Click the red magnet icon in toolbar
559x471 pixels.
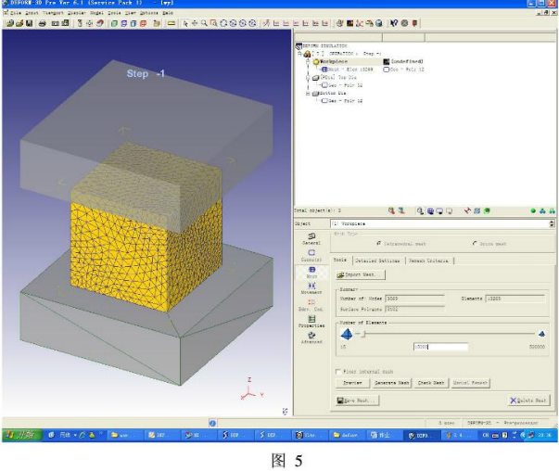pos(100,23)
